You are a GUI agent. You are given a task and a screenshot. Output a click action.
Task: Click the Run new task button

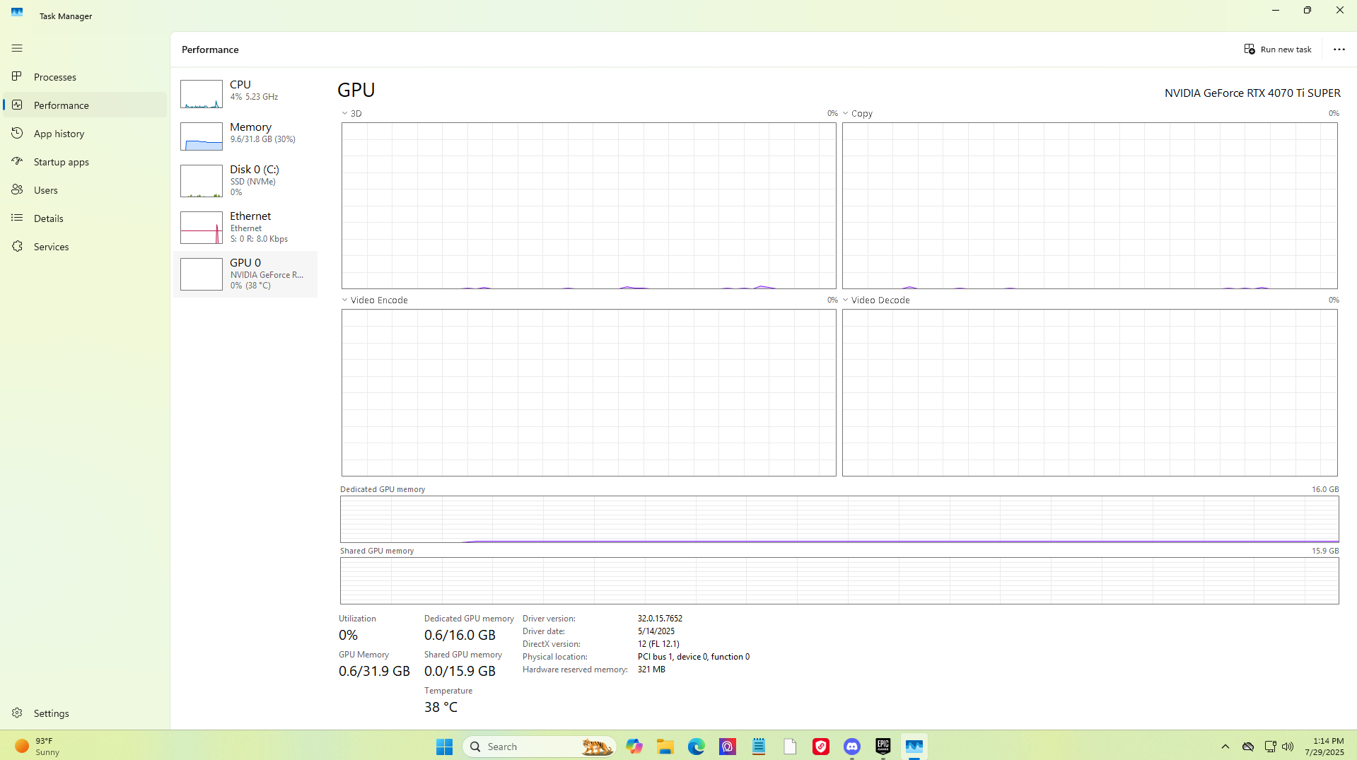click(x=1278, y=49)
